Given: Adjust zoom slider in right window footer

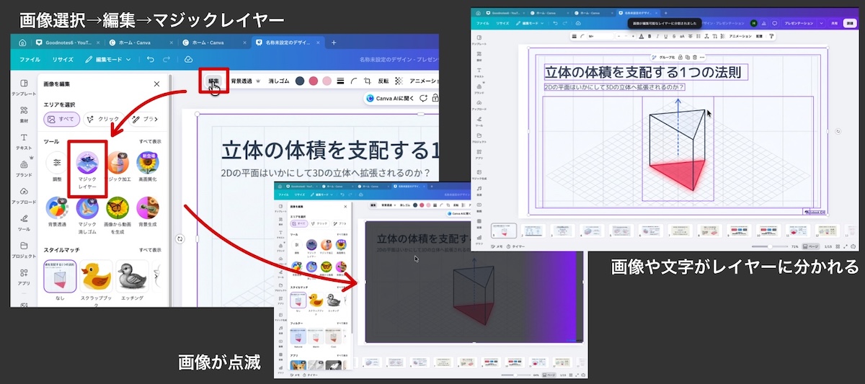Looking at the screenshot, I should (771, 246).
